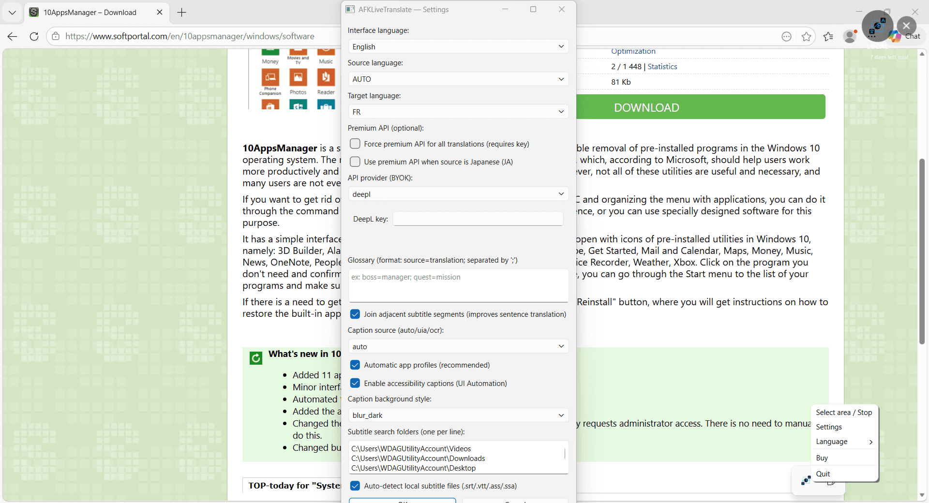Reload the softportal page
The height and width of the screenshot is (503, 929).
pos(34,36)
